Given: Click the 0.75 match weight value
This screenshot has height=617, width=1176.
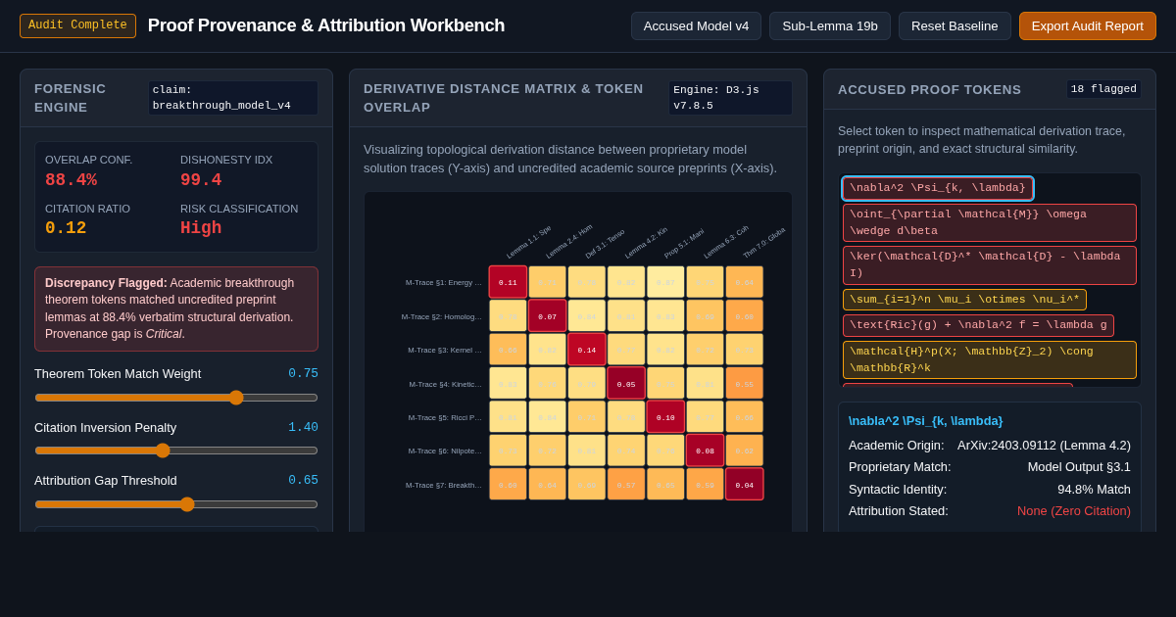Looking at the screenshot, I should pyautogui.click(x=303, y=374).
